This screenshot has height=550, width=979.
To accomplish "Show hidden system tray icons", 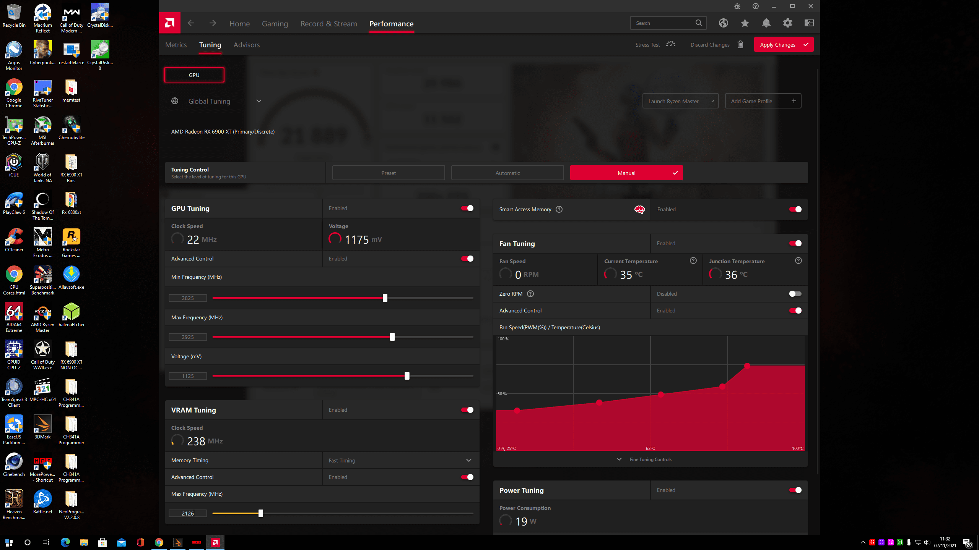I will (863, 542).
